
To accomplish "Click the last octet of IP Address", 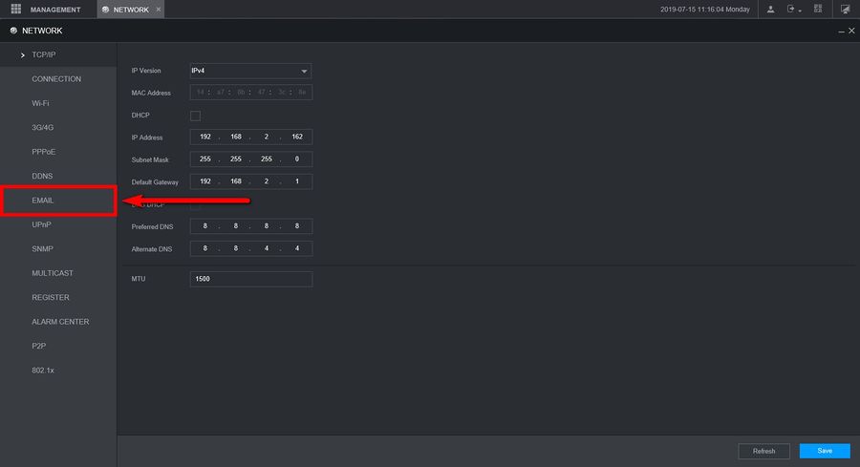I will (297, 137).
